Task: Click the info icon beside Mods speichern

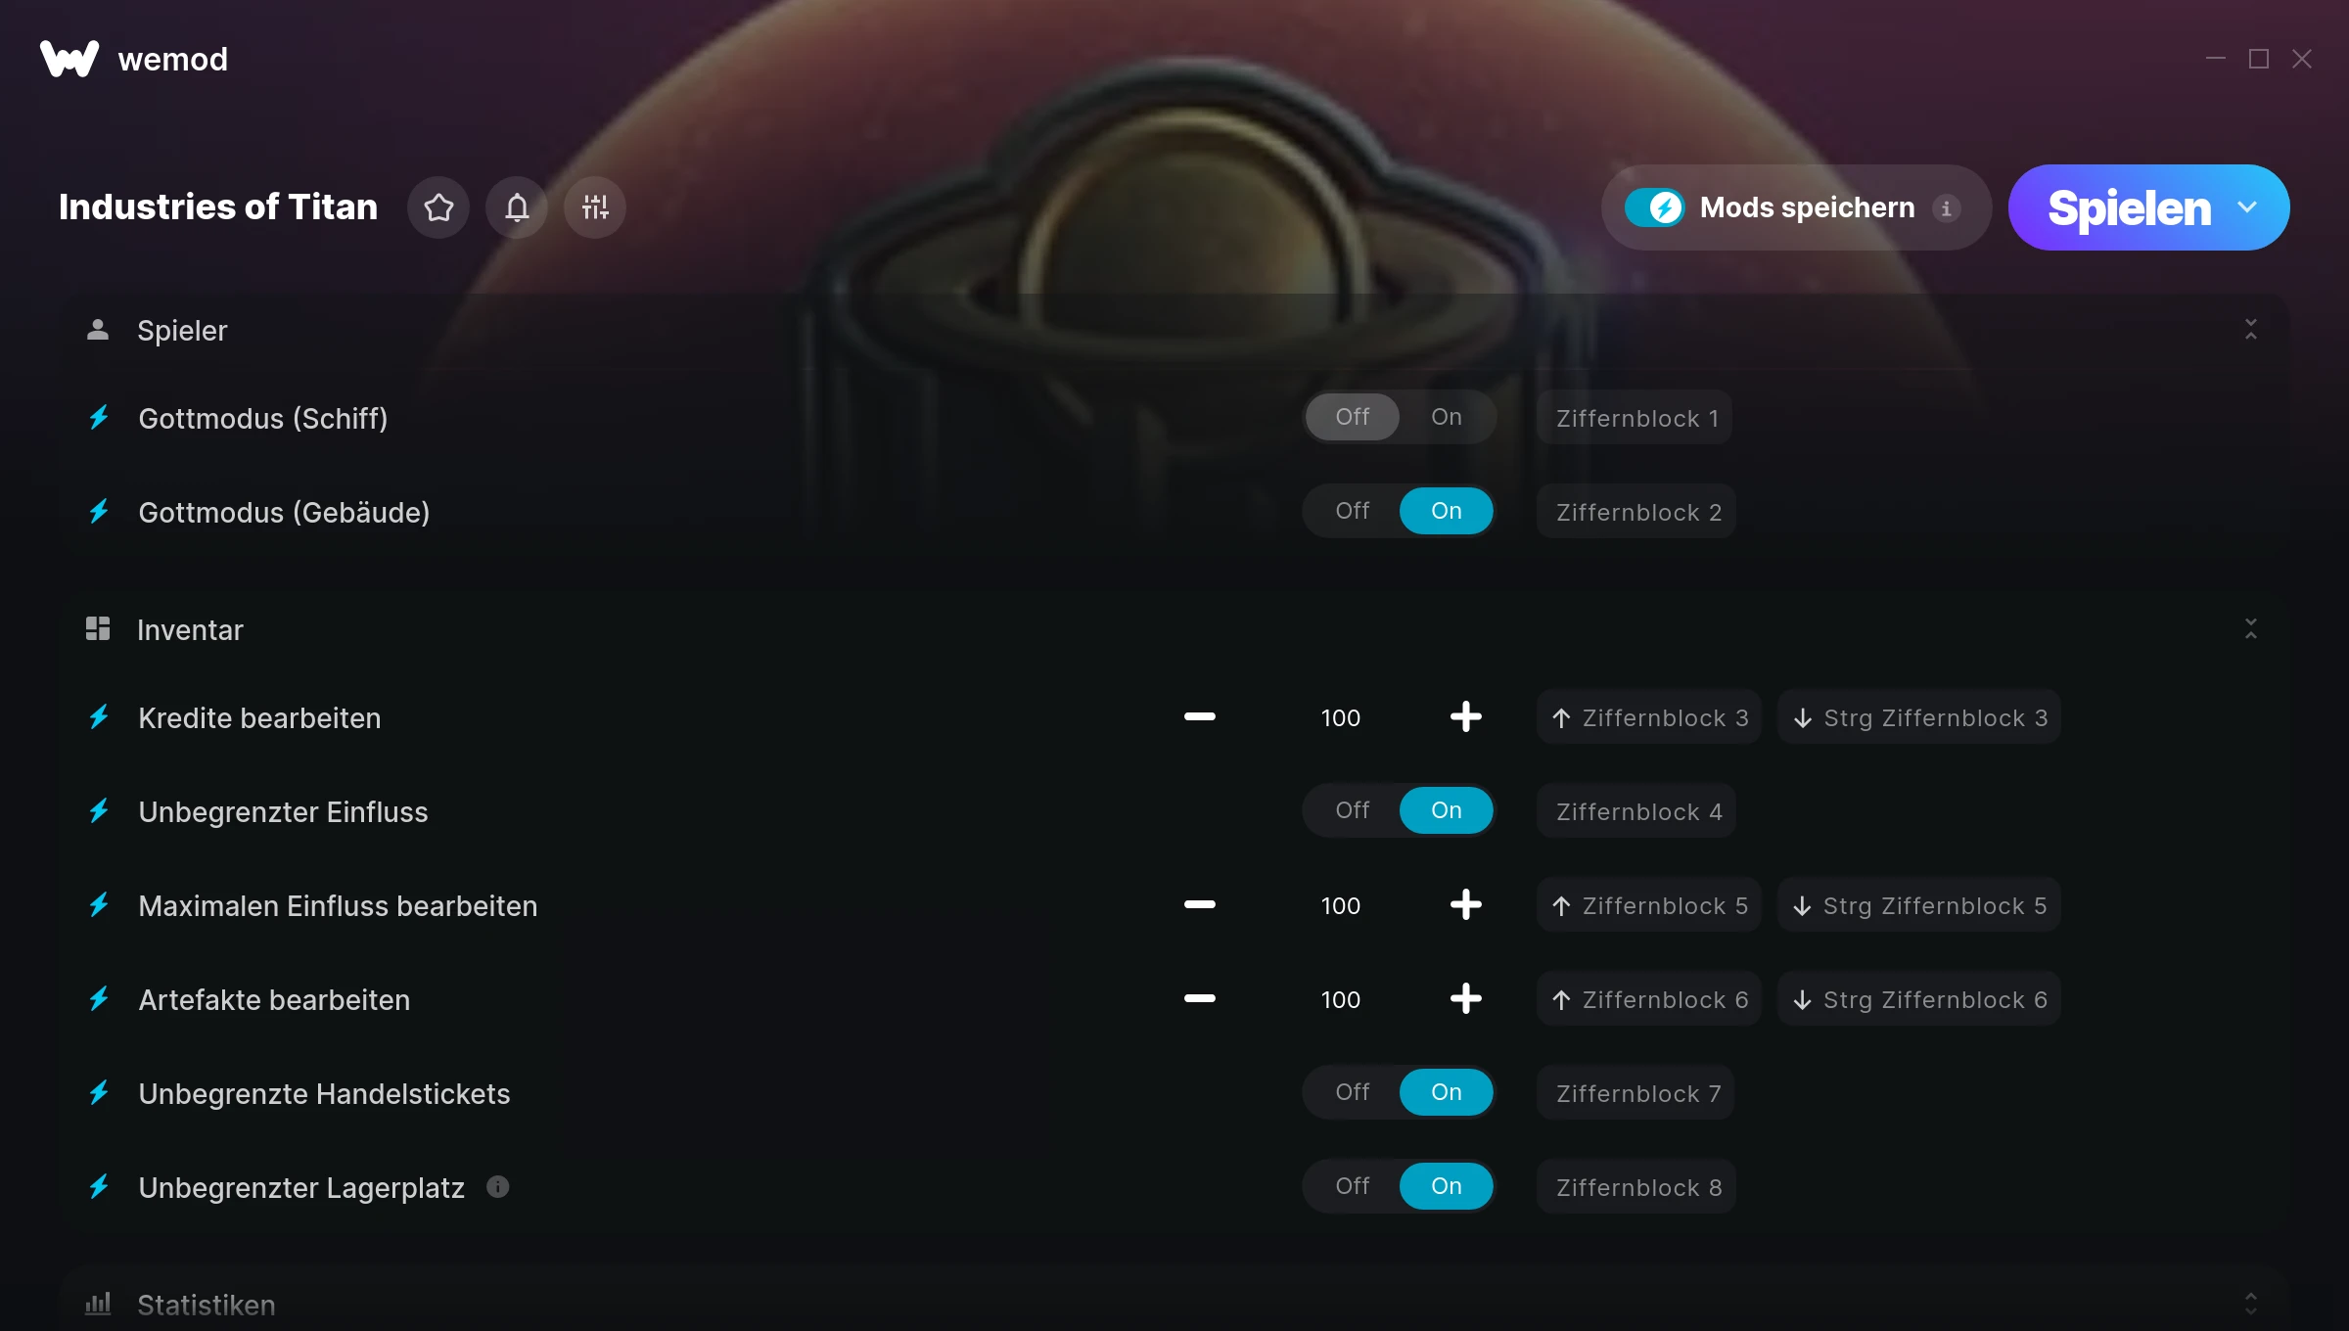Action: click(x=1946, y=208)
